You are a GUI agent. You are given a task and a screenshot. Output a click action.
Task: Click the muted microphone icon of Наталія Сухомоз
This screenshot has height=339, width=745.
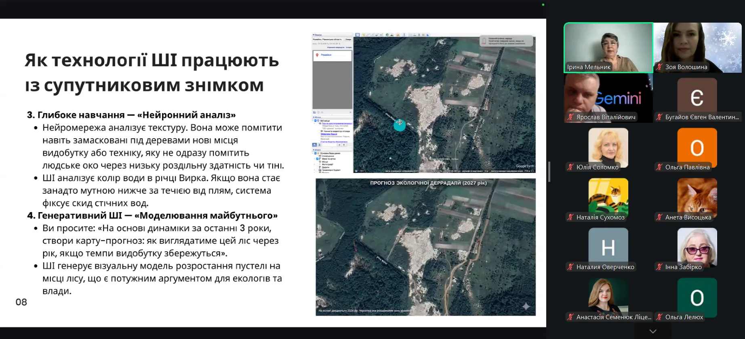[x=570, y=217]
